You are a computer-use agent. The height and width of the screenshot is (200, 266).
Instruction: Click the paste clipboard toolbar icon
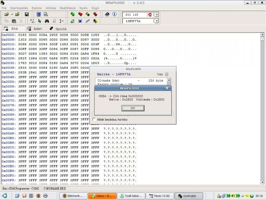click(14, 21)
